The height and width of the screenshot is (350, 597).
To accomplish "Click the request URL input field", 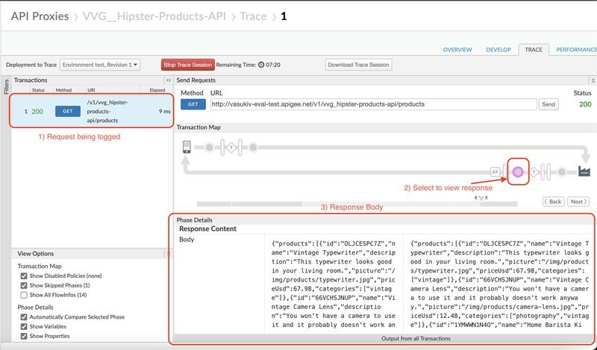I will (x=374, y=104).
